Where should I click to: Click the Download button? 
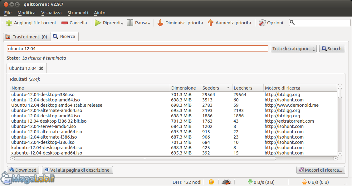(x=23, y=170)
